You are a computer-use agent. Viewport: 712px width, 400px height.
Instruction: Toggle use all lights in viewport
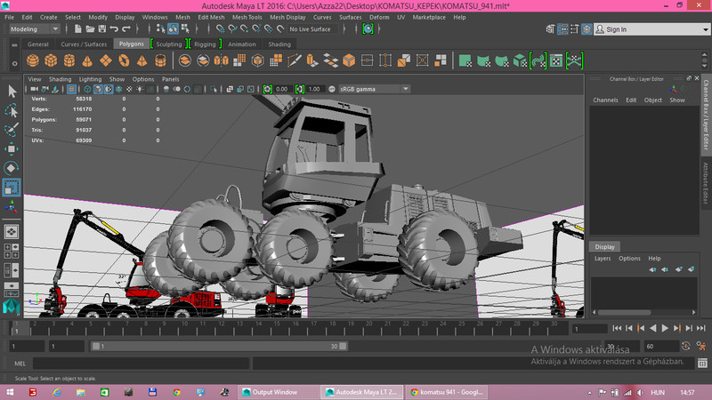coord(140,90)
